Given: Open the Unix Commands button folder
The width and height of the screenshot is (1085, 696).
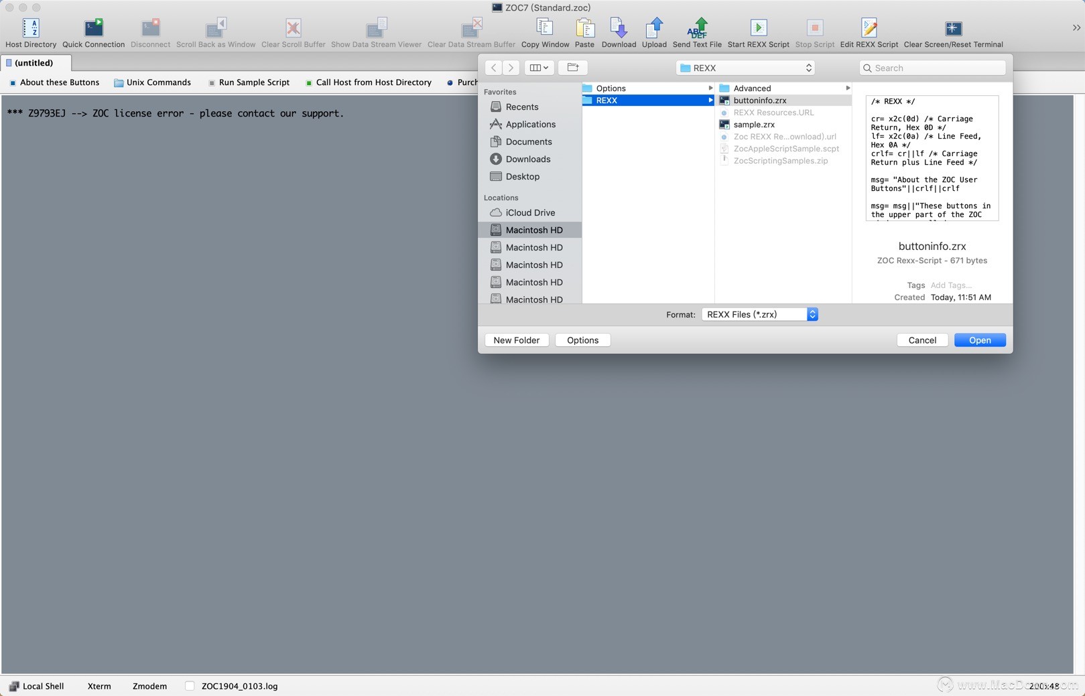Looking at the screenshot, I should pyautogui.click(x=152, y=82).
